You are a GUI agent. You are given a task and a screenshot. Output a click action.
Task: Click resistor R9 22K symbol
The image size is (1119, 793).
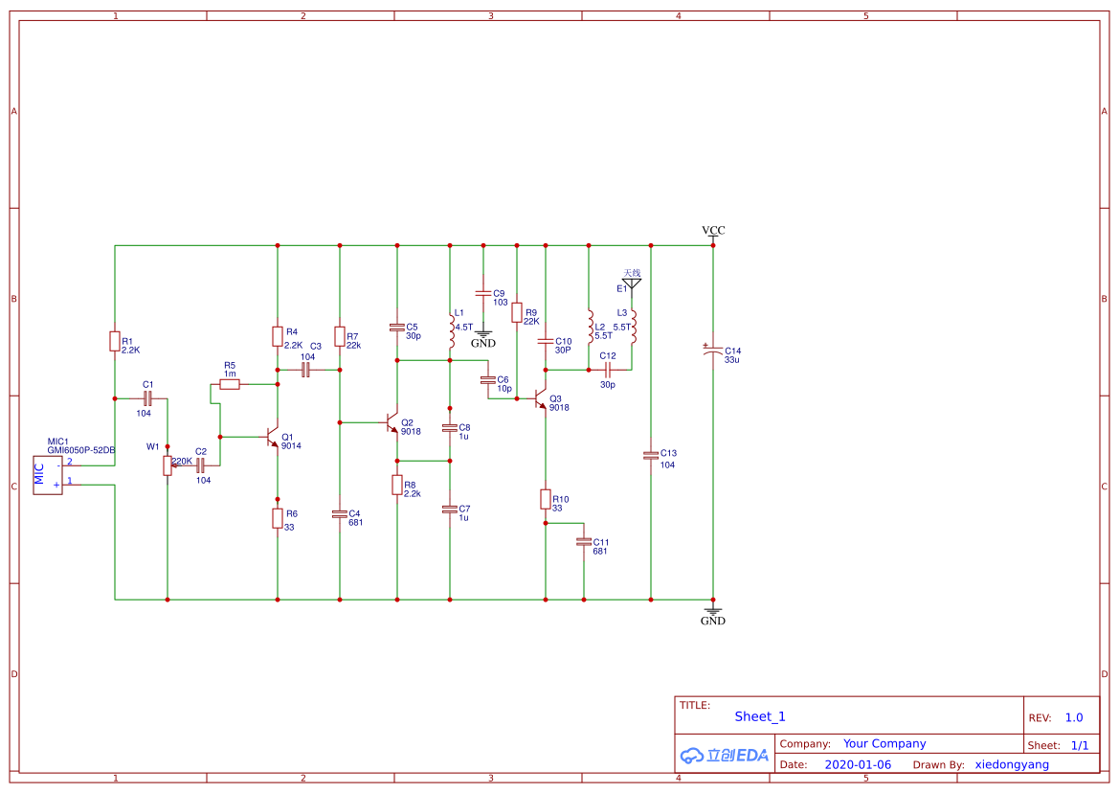click(517, 312)
